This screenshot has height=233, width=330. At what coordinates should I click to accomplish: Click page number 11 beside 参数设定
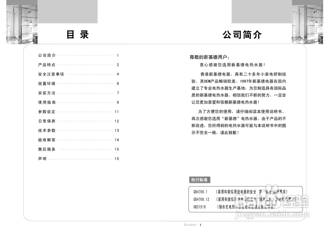pyautogui.click(x=117, y=112)
